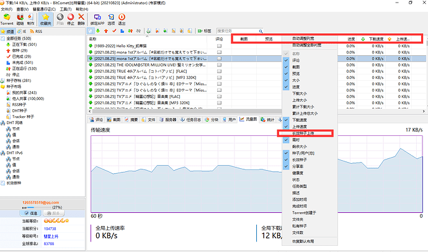Open the 选项 options icon
This screenshot has width=428, height=252.
tap(111, 19)
